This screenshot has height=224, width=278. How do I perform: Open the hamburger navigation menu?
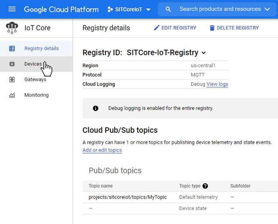12,9
